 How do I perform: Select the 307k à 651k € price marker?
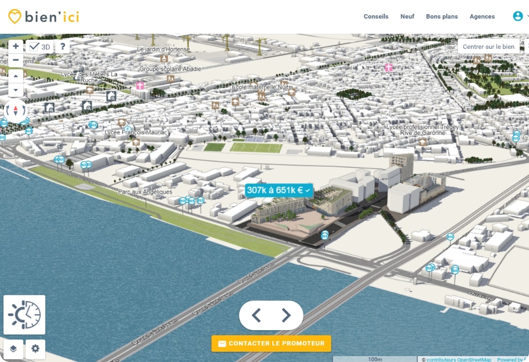(278, 190)
